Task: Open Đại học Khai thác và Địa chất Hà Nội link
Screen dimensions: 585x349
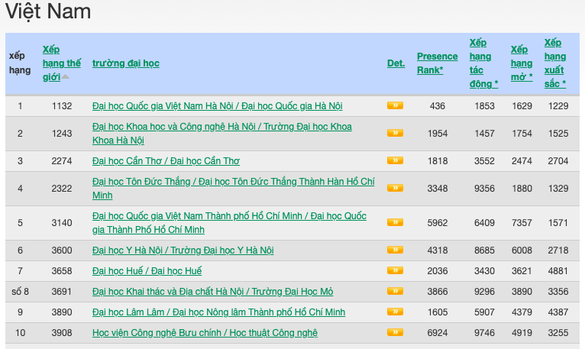Action: (x=212, y=291)
